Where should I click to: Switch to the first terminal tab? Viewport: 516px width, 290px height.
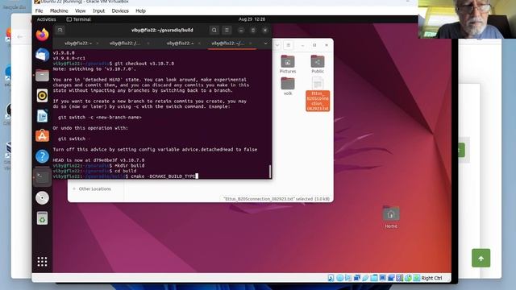coord(78,43)
